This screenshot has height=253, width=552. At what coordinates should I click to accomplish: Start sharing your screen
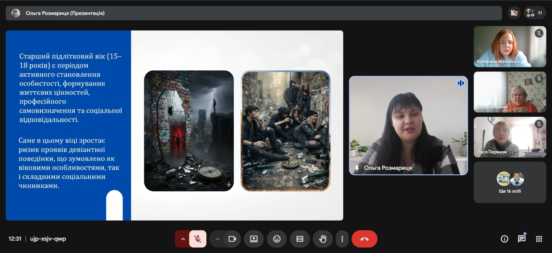(x=254, y=239)
